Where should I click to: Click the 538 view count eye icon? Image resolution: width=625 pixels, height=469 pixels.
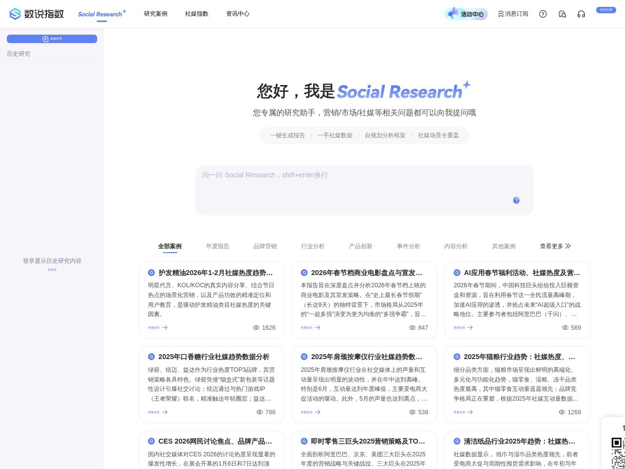(413, 412)
